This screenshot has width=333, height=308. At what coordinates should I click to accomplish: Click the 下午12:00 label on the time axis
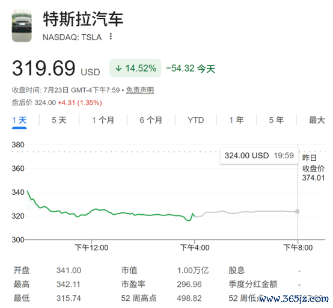pos(91,247)
